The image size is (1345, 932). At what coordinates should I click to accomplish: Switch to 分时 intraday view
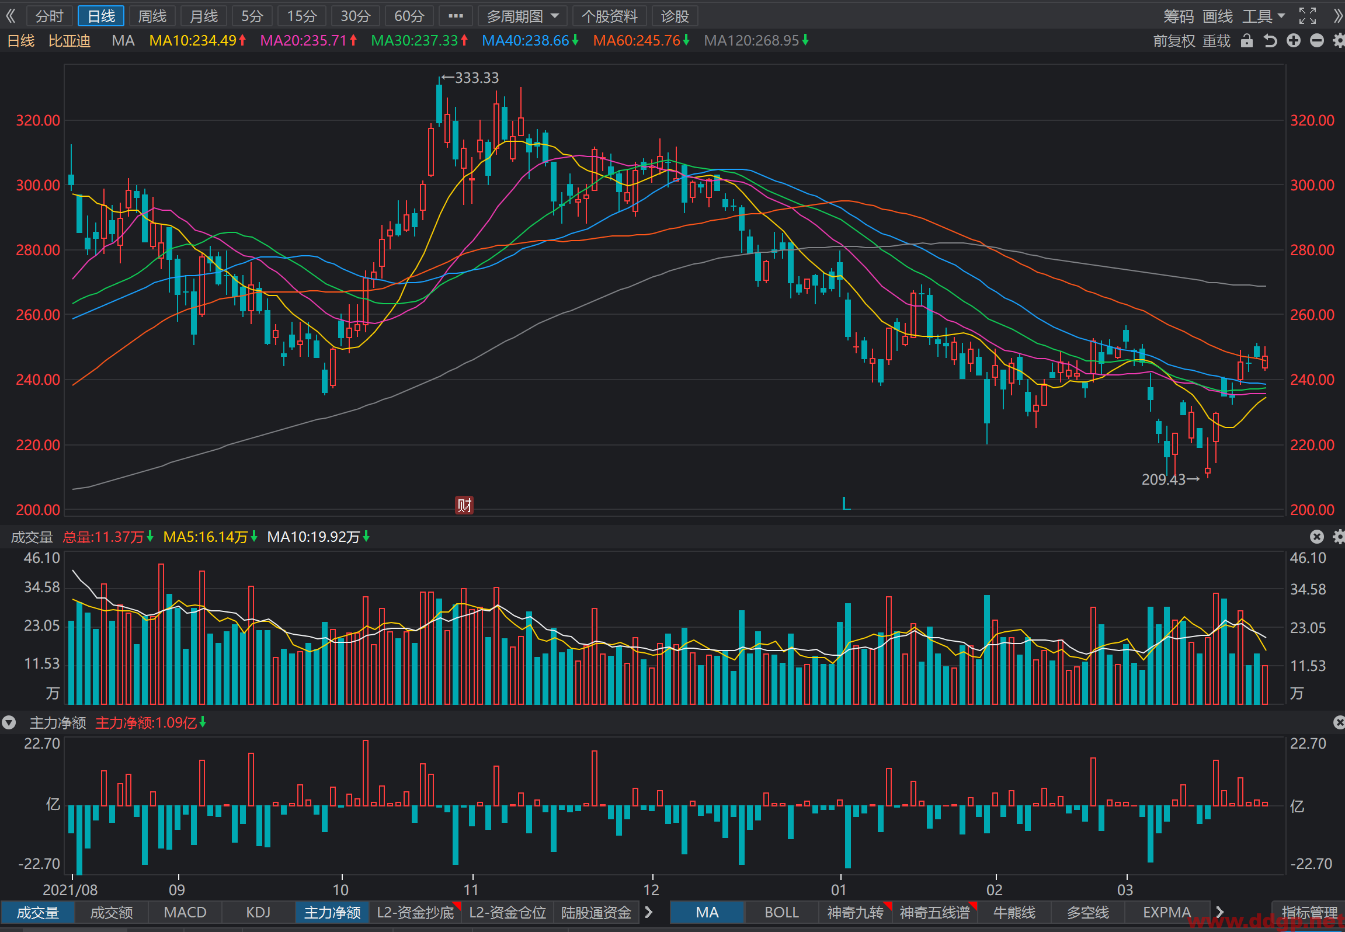click(50, 16)
